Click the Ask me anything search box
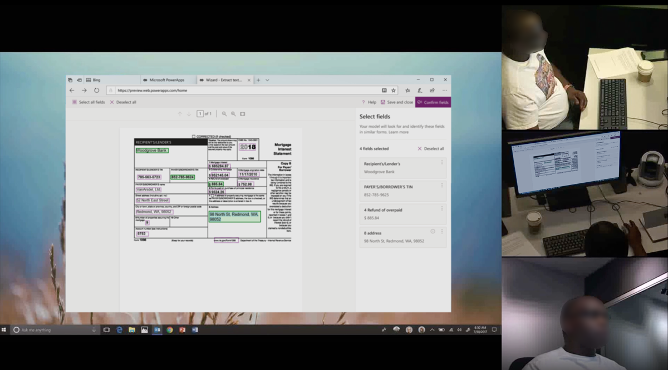 (x=55, y=329)
